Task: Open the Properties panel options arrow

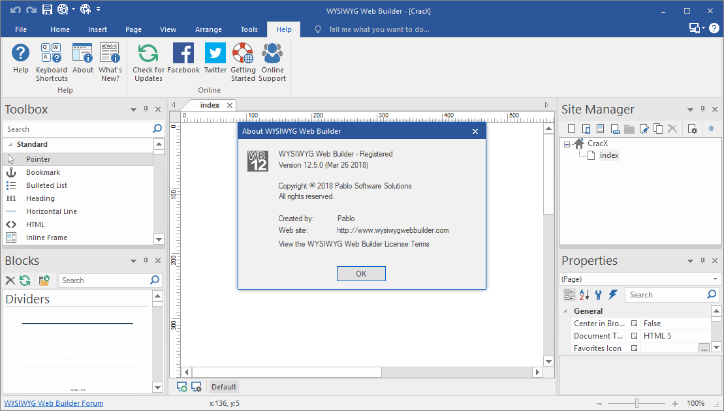Action: (x=690, y=261)
